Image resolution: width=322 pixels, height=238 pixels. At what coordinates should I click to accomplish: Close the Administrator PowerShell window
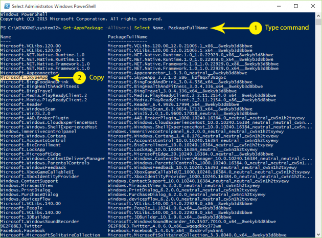tap(312, 5)
